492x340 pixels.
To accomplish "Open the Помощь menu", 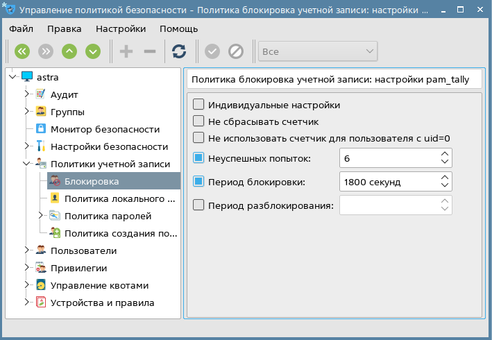I will coord(179,29).
